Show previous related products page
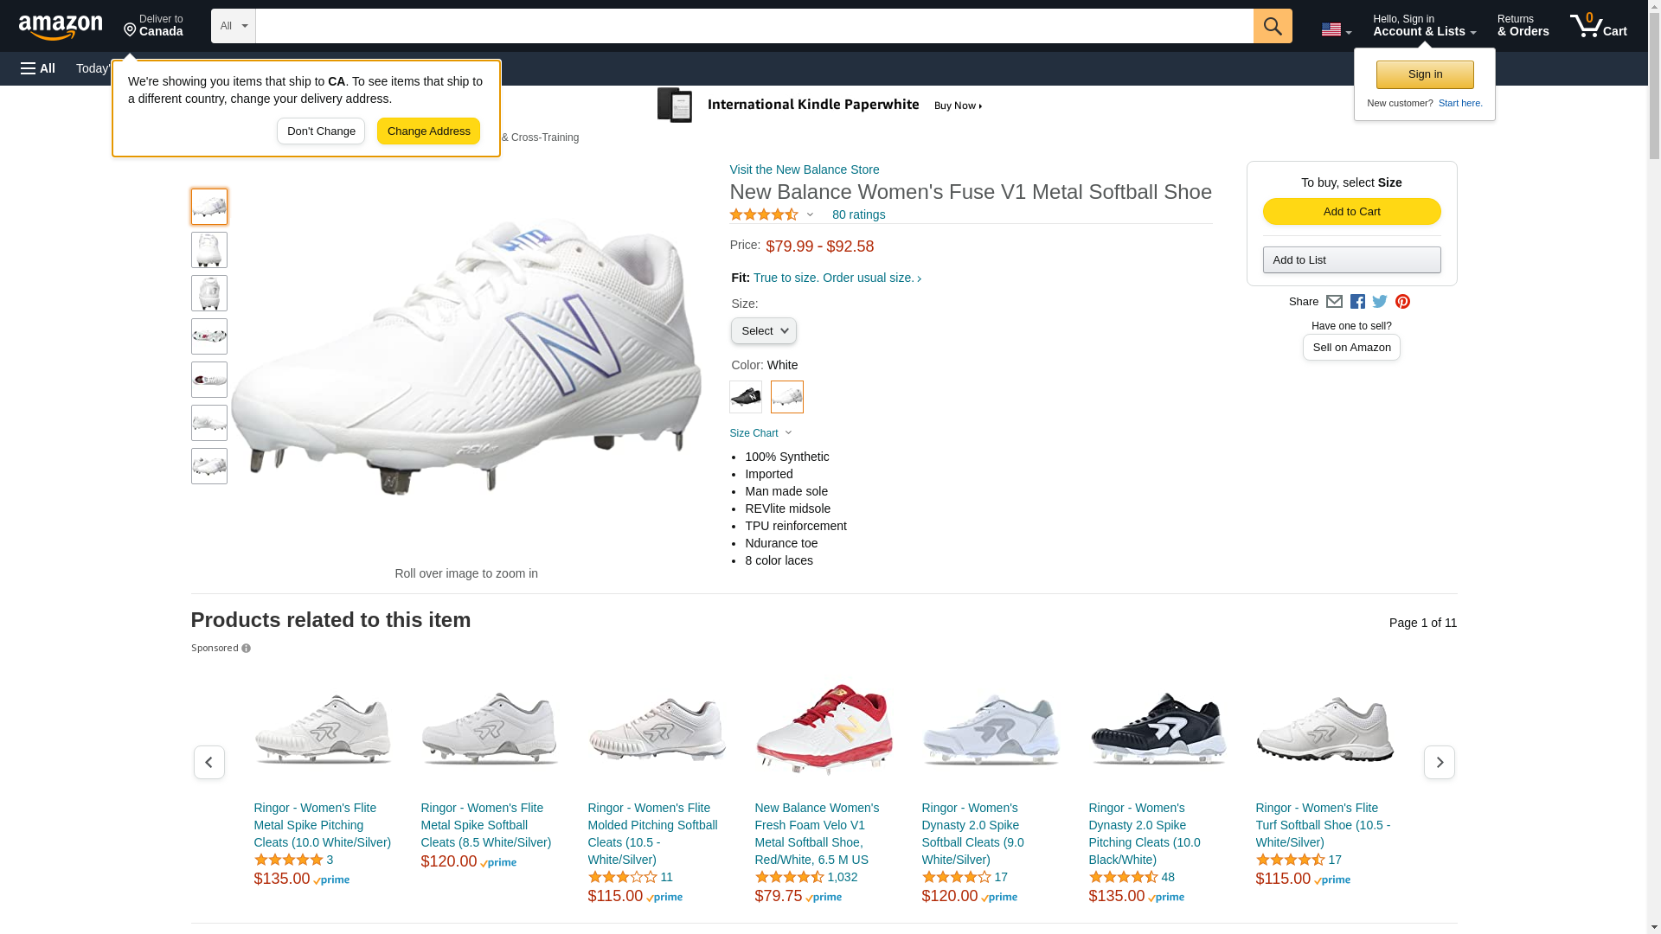The width and height of the screenshot is (1661, 934). coord(208,762)
